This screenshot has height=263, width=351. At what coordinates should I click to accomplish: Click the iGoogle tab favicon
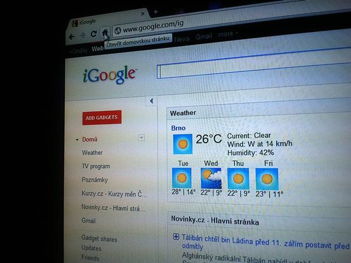74,23
